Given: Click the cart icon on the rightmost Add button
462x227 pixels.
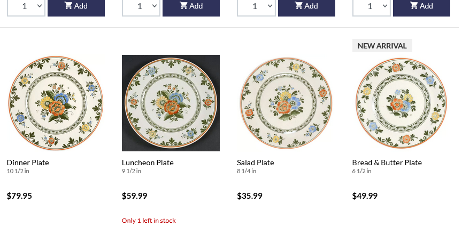Looking at the screenshot, I should point(414,6).
